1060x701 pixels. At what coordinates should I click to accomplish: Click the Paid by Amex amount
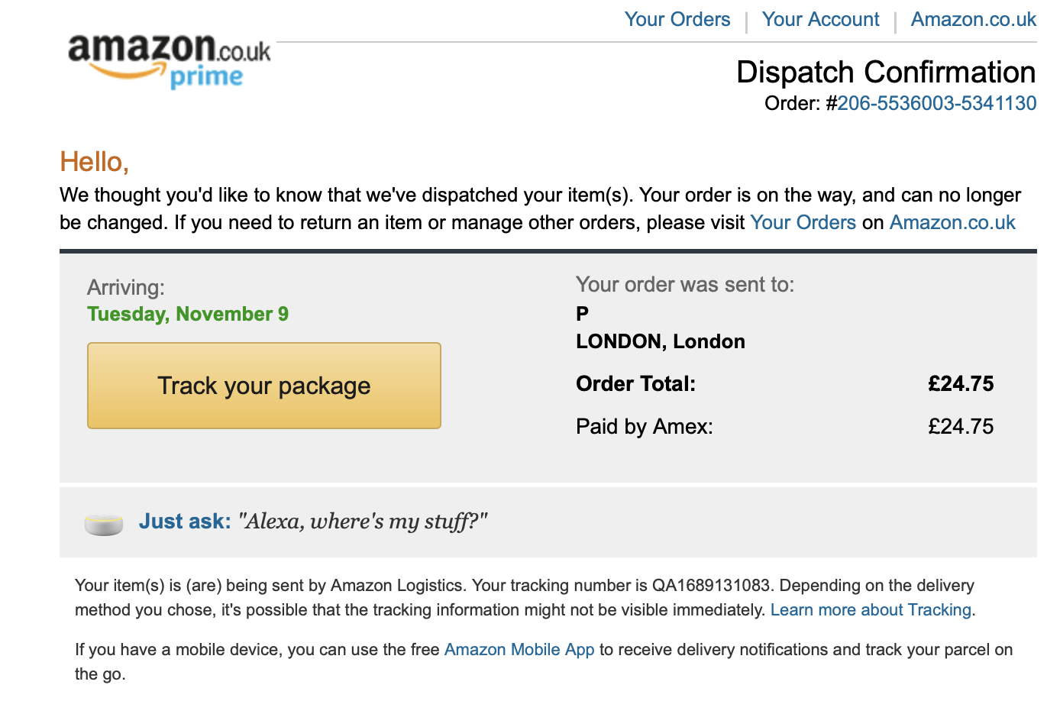961,426
